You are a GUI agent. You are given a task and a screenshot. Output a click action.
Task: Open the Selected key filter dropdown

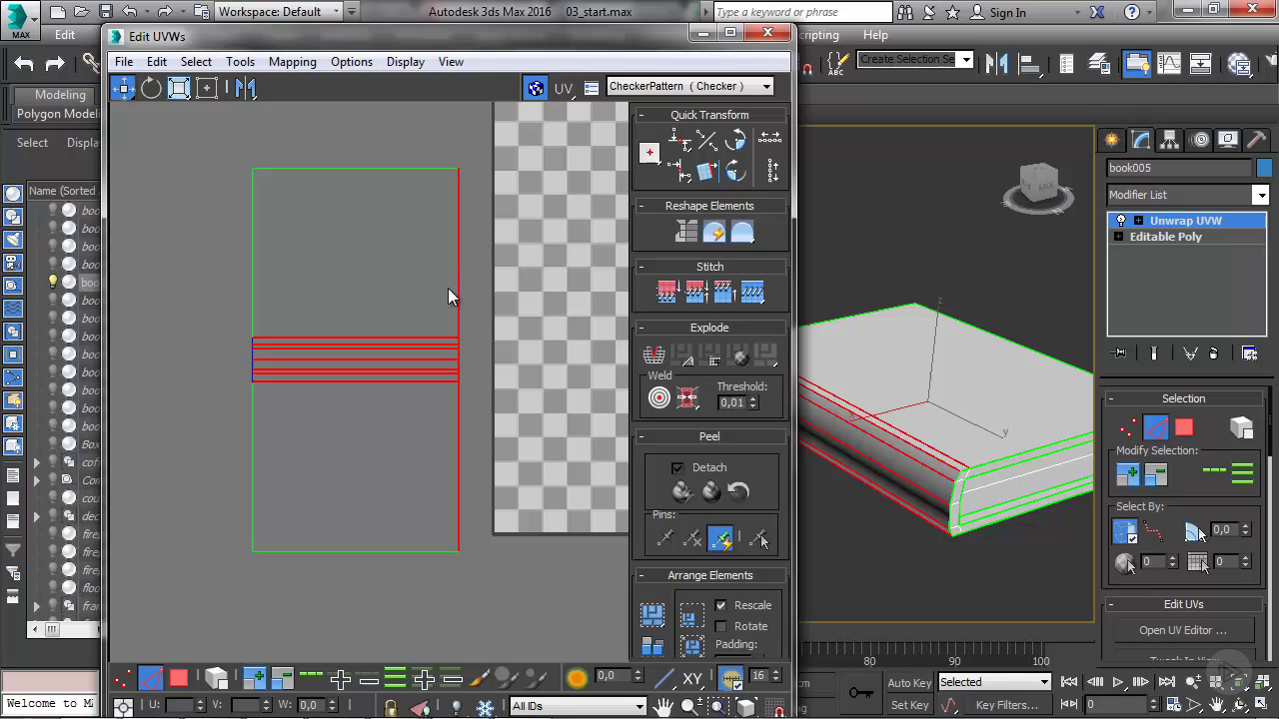[994, 682]
